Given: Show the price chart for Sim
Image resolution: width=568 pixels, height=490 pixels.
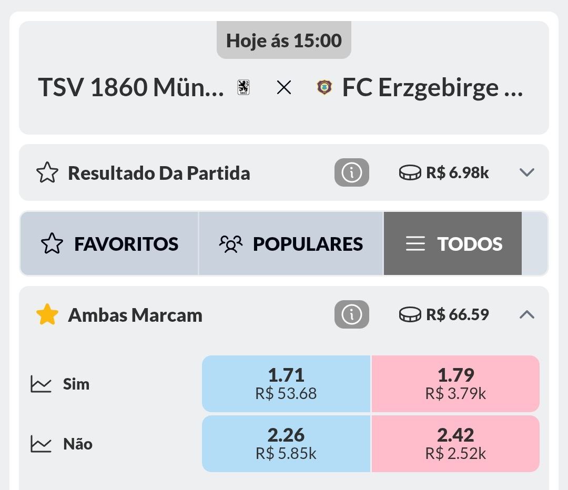Looking at the screenshot, I should click(41, 384).
